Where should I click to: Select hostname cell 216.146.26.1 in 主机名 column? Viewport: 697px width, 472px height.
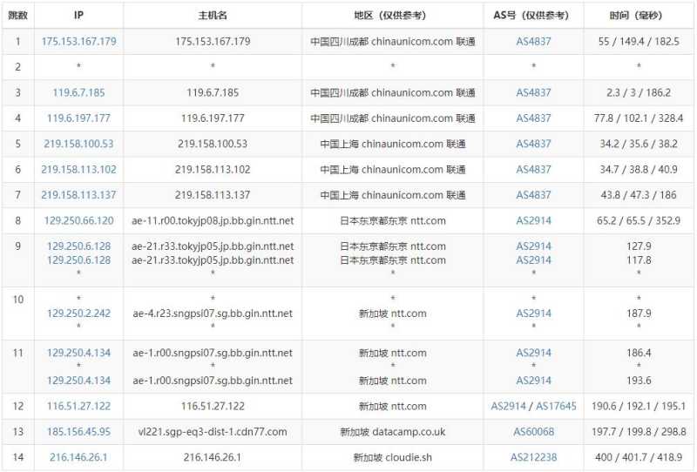[213, 457]
